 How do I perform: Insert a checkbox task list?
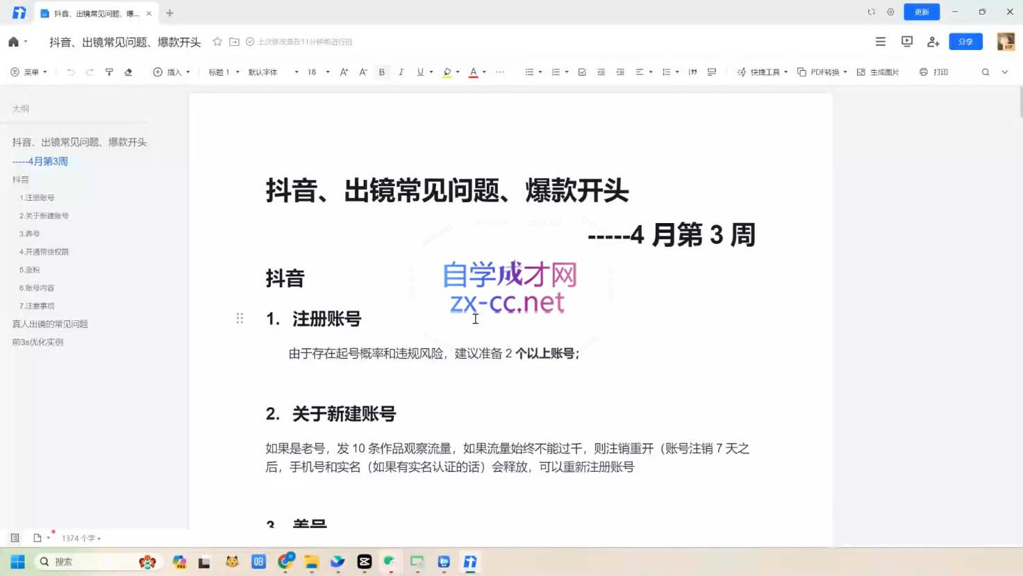point(582,72)
